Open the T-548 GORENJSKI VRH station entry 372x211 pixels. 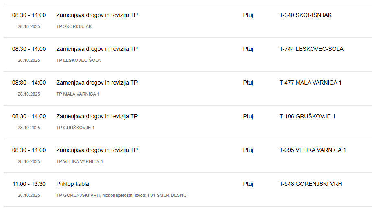coord(311,184)
